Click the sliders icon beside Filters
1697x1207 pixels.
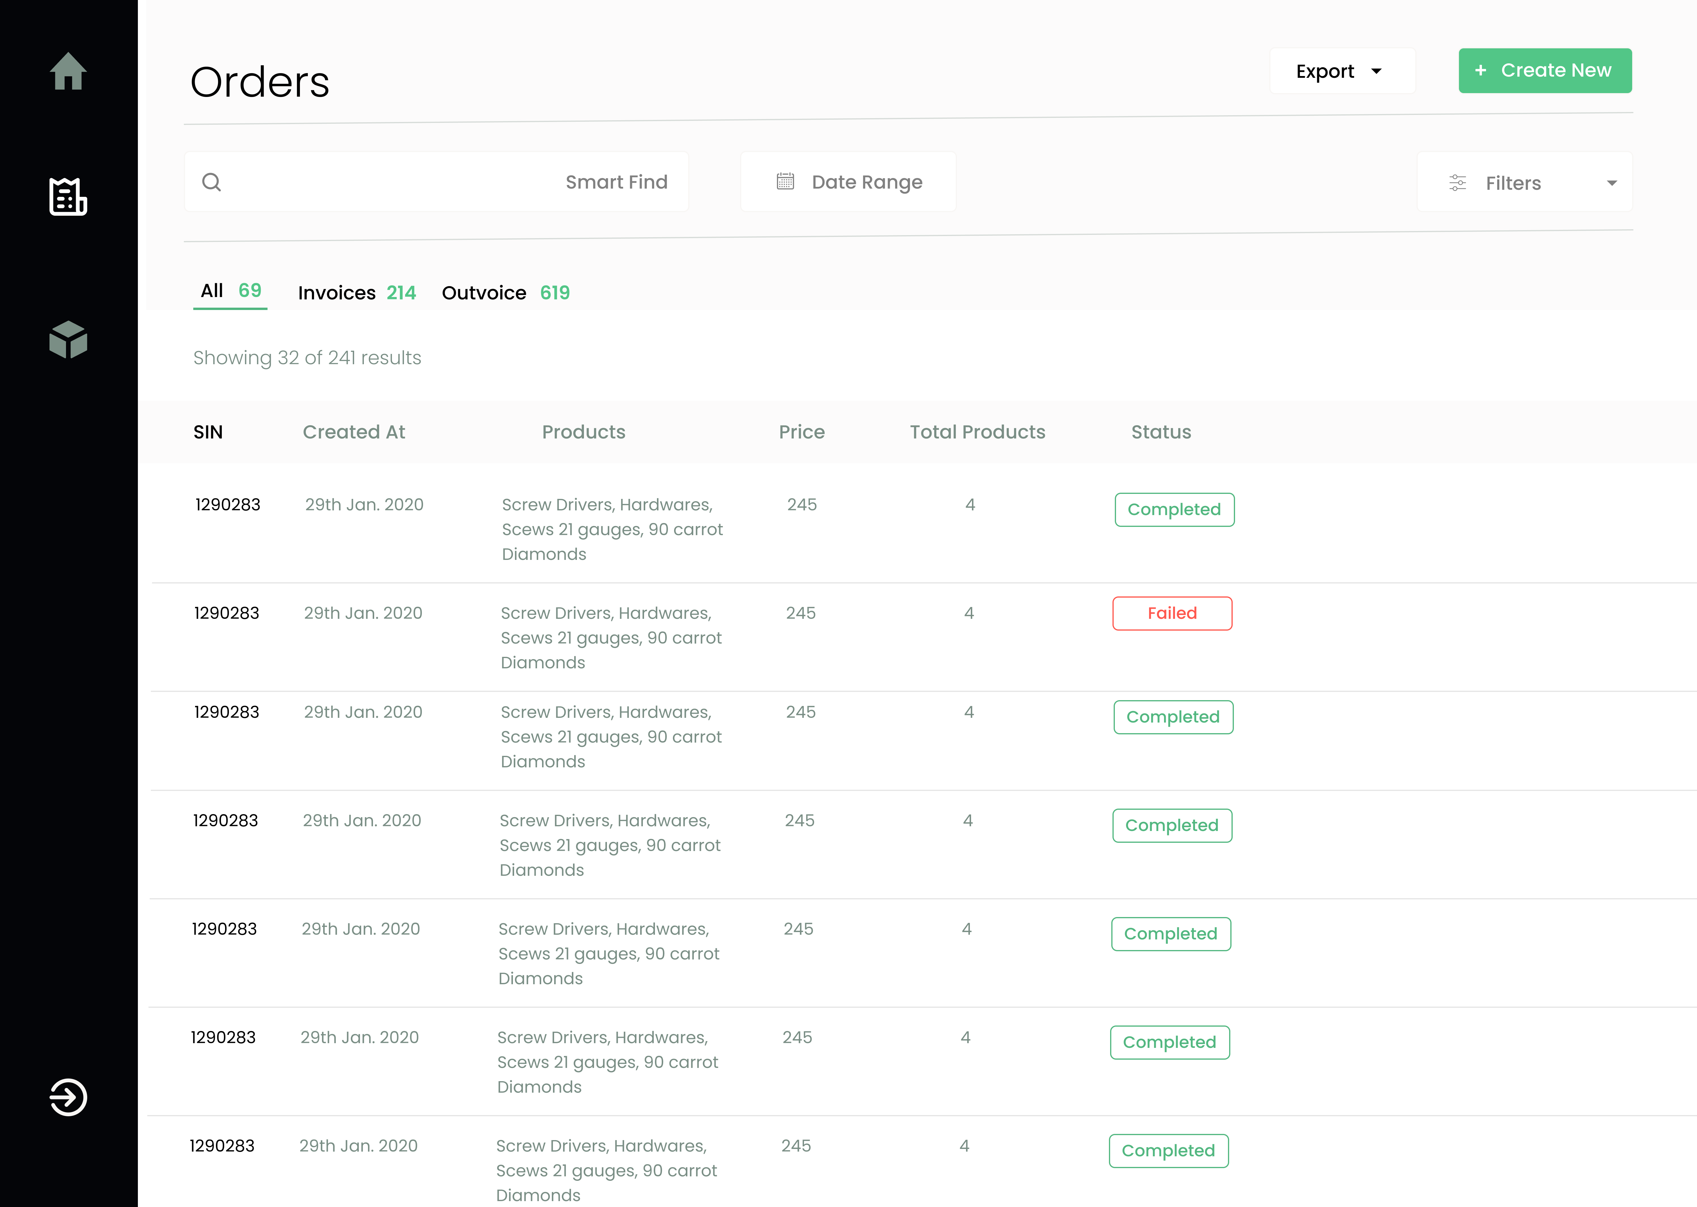[x=1458, y=183]
